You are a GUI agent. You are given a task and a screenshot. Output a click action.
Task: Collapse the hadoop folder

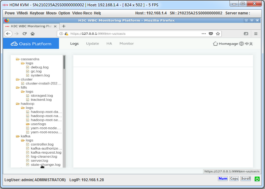pos(18,104)
